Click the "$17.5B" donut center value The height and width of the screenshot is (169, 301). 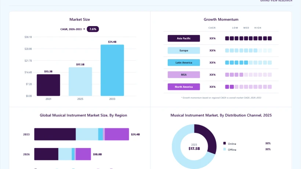(194, 149)
